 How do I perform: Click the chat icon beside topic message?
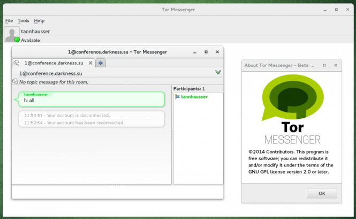pos(15,82)
